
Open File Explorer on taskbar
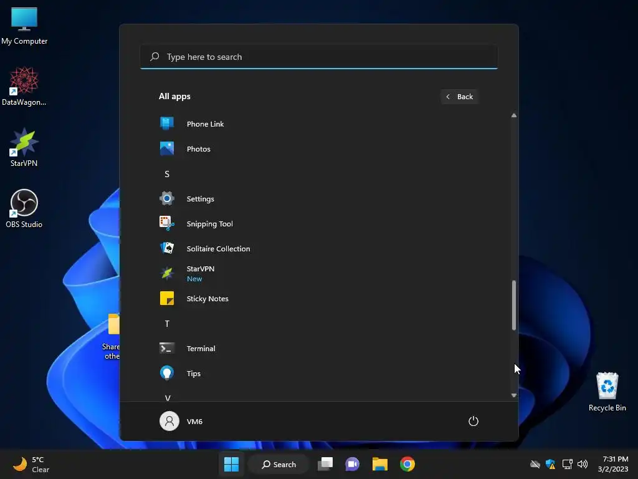pyautogui.click(x=379, y=464)
